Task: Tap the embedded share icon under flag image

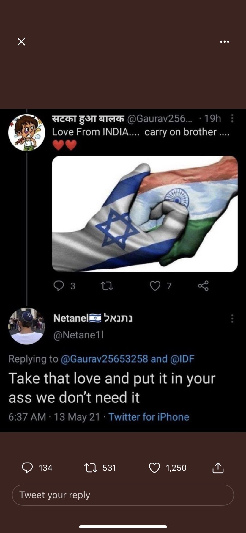Action: 203,286
